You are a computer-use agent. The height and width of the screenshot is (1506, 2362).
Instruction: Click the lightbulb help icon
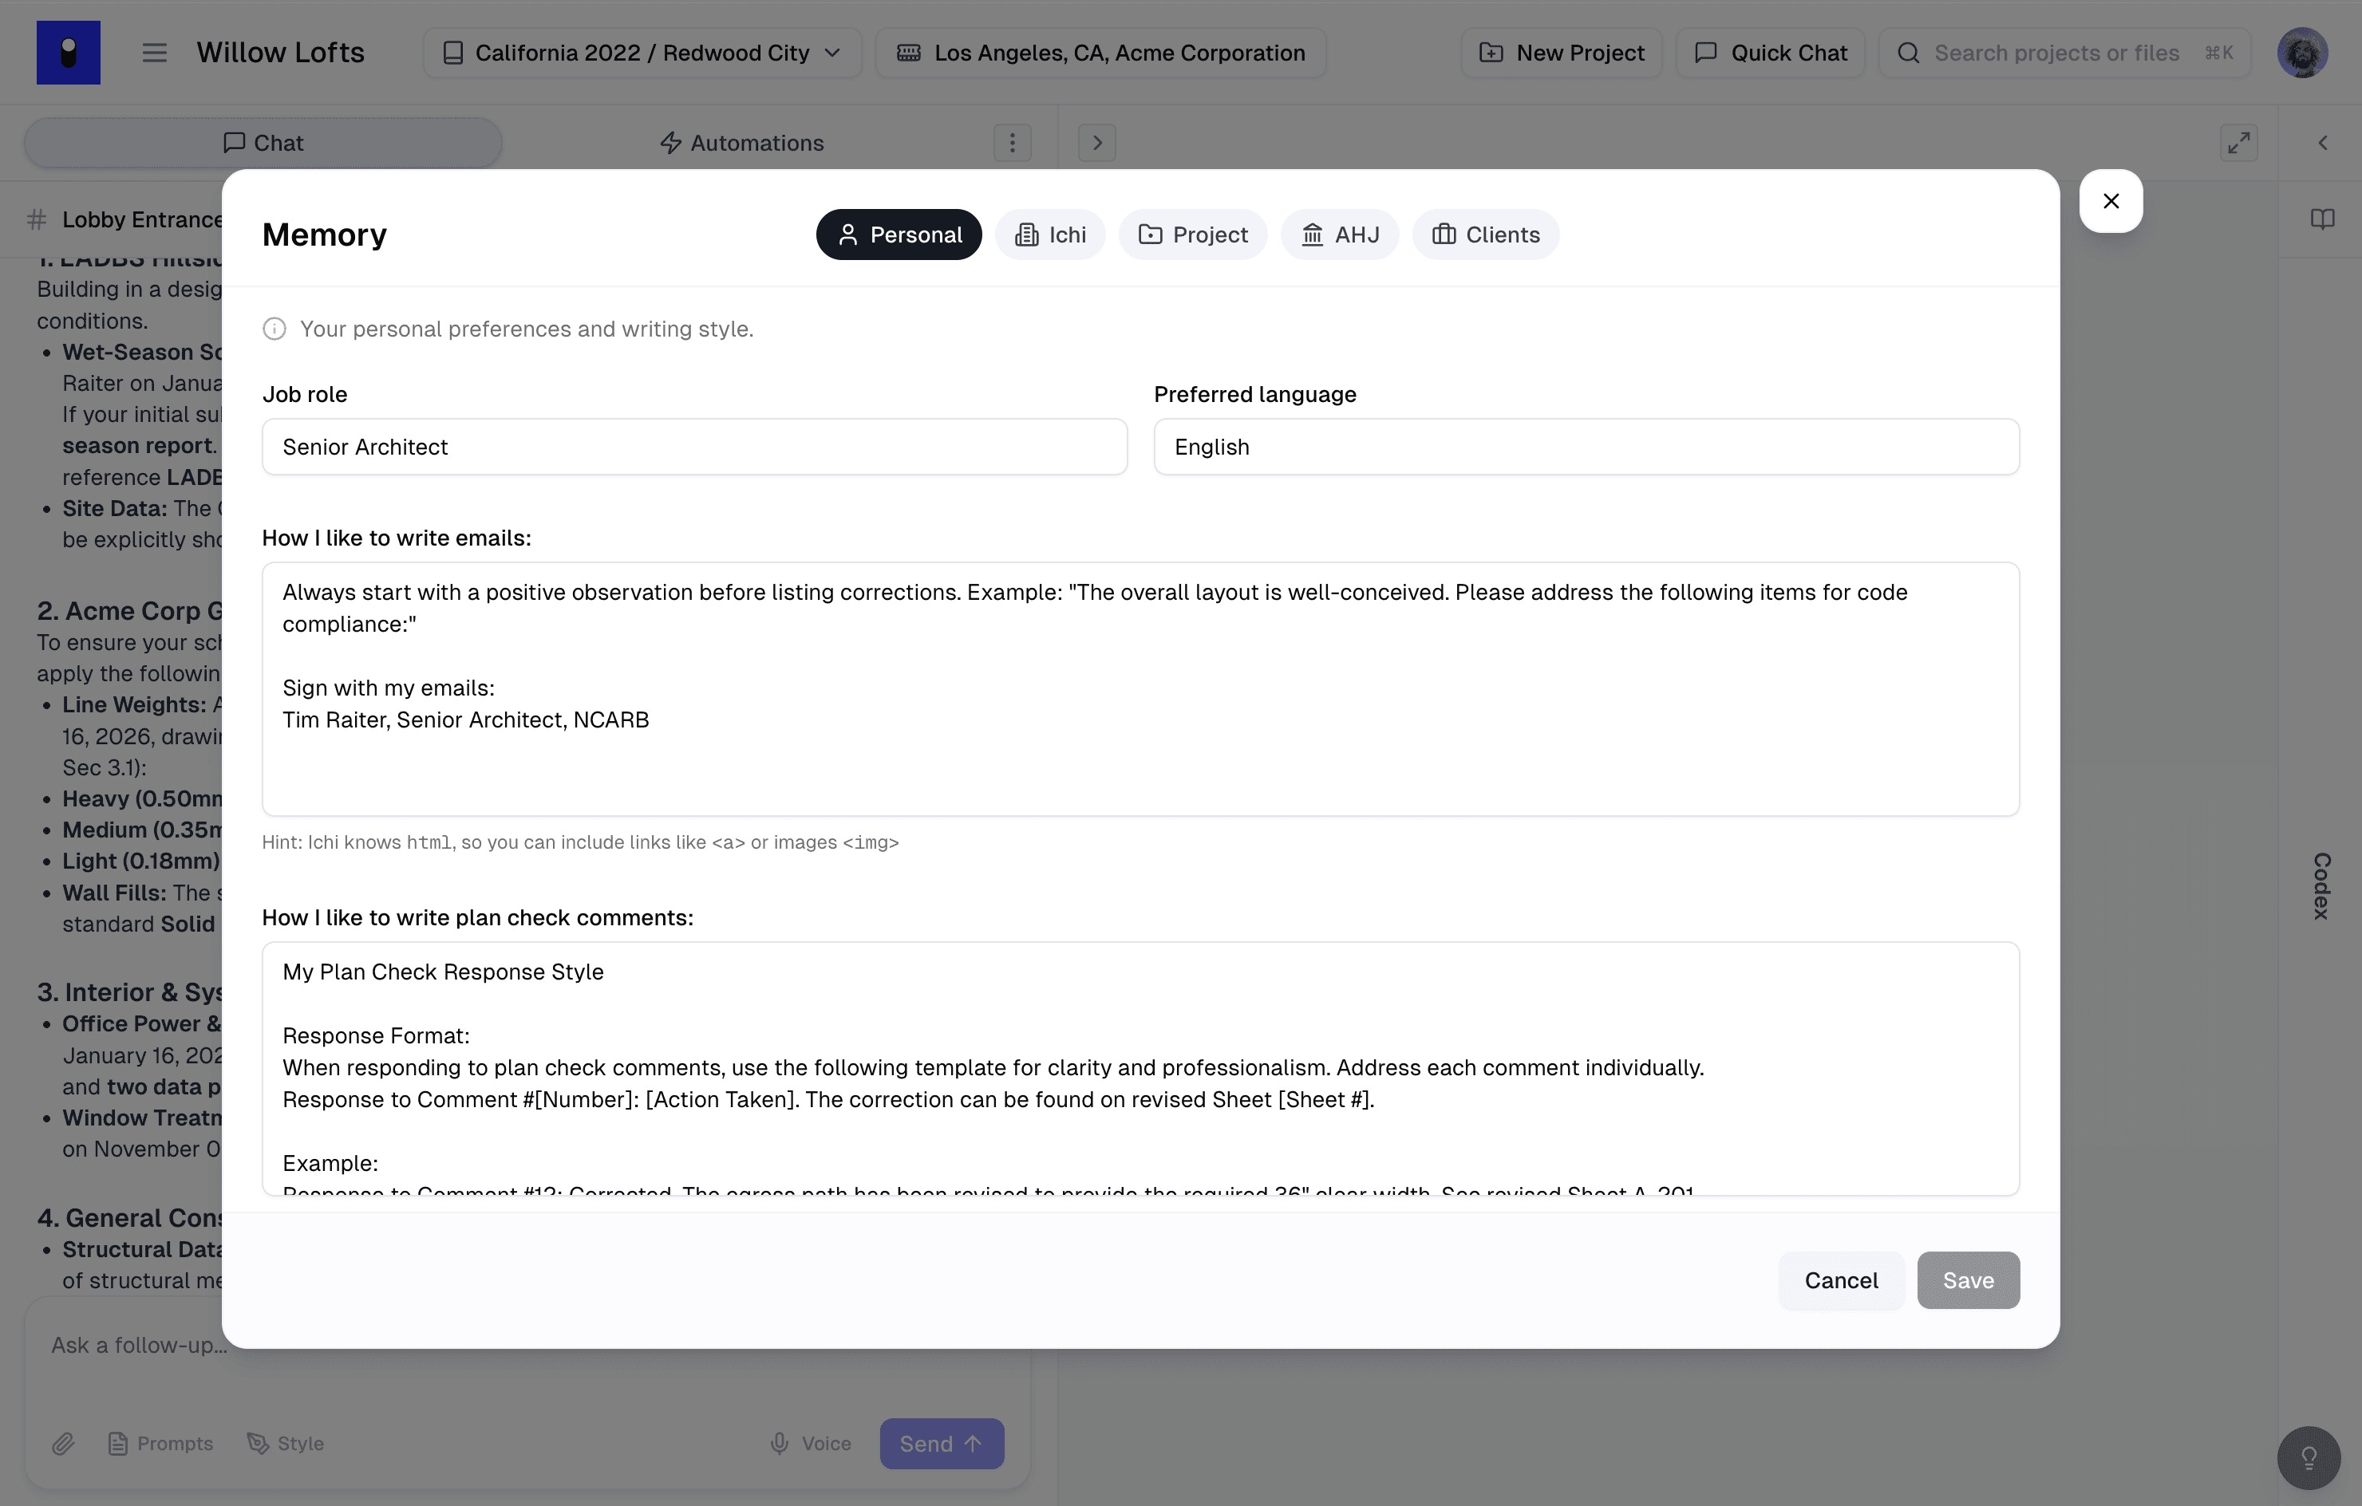coord(2308,1458)
